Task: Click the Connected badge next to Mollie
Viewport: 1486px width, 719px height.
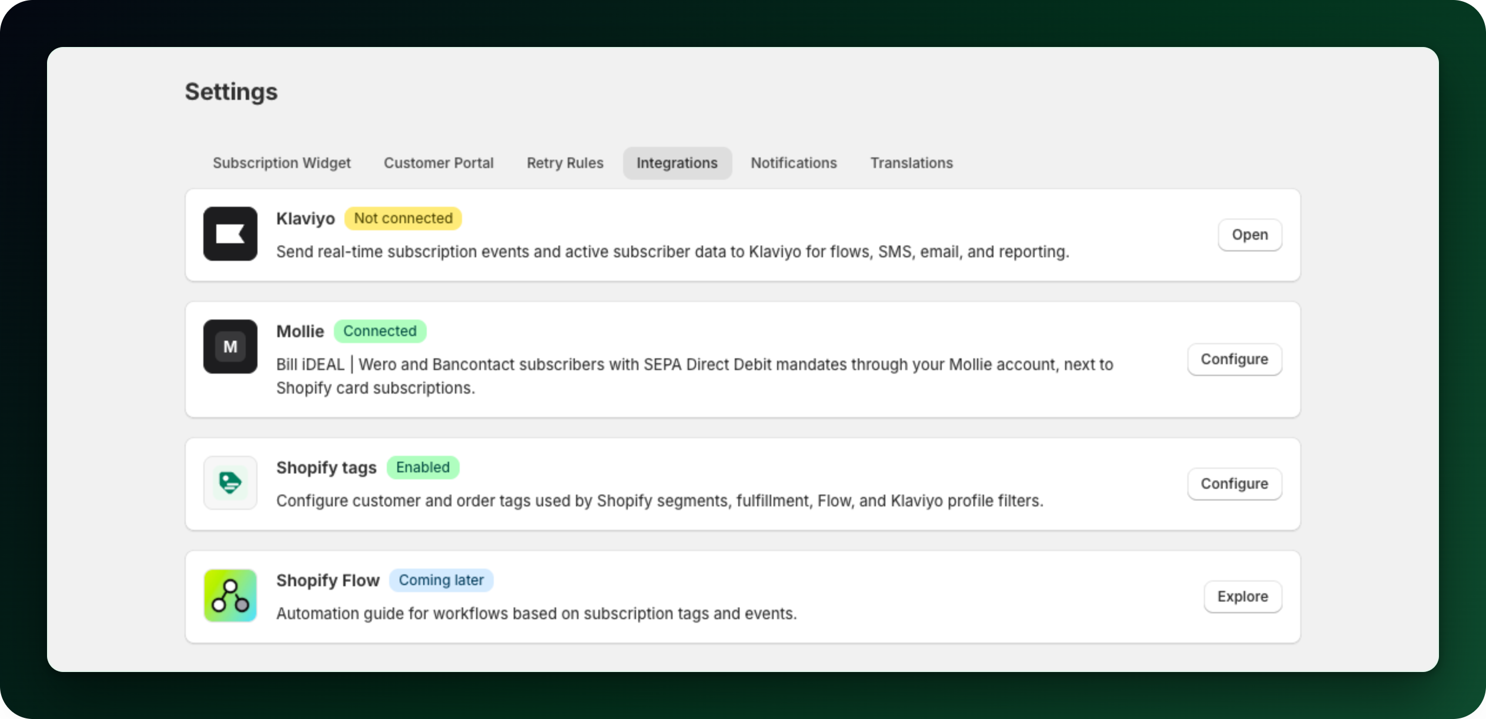Action: [380, 331]
